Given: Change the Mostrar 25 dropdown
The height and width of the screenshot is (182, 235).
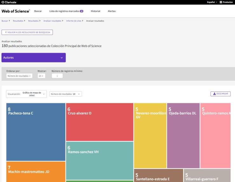Looking at the screenshot, I should pos(41,76).
